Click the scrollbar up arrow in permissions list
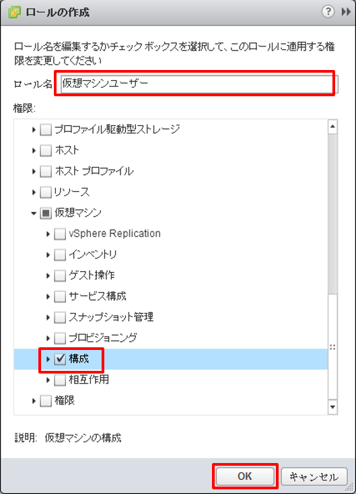This screenshot has width=356, height=494. point(332,127)
